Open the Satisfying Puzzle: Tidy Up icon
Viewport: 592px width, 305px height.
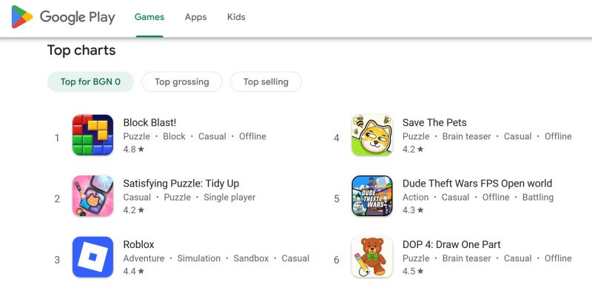coord(92,196)
